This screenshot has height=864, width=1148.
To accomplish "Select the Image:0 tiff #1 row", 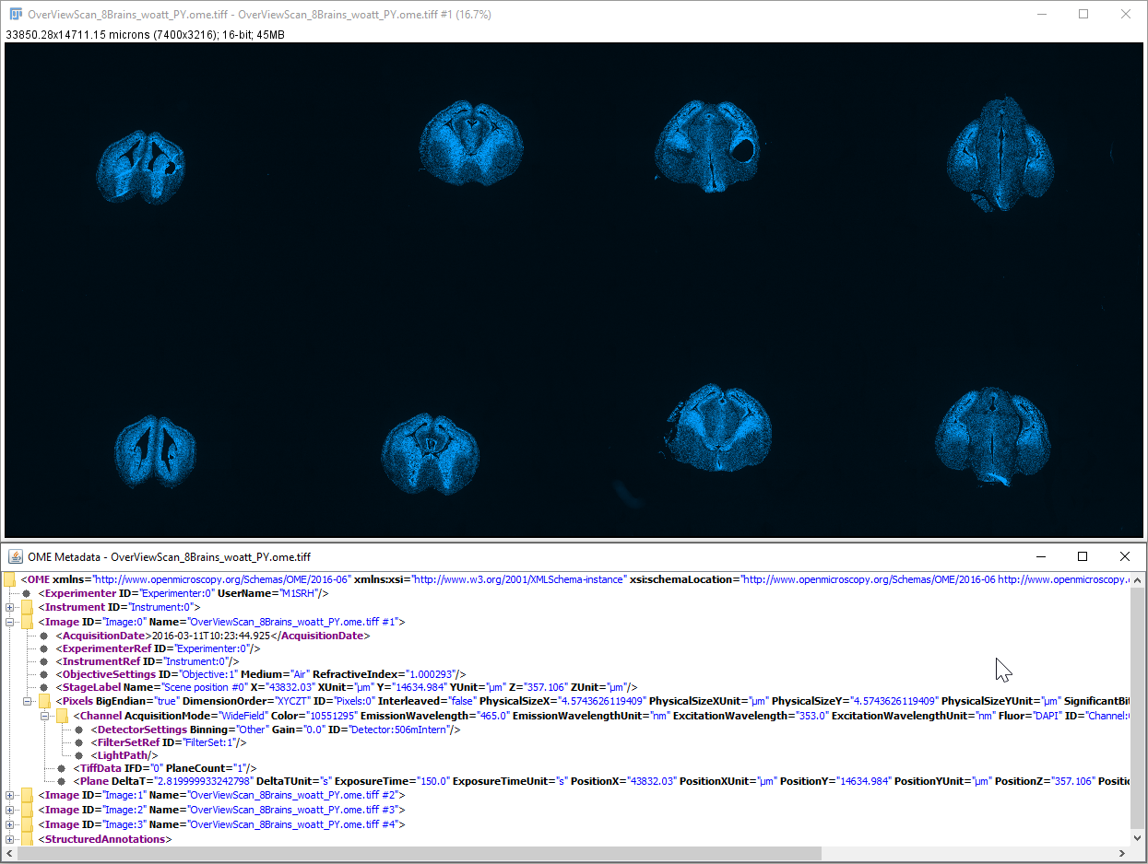I will pyautogui.click(x=221, y=622).
